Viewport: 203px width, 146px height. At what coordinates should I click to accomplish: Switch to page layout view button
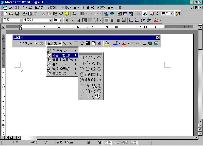[11, 137]
